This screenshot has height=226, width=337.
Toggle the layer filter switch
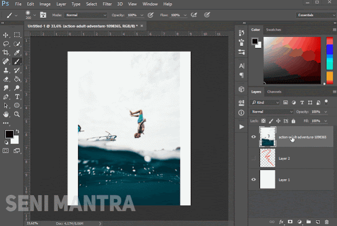326,102
